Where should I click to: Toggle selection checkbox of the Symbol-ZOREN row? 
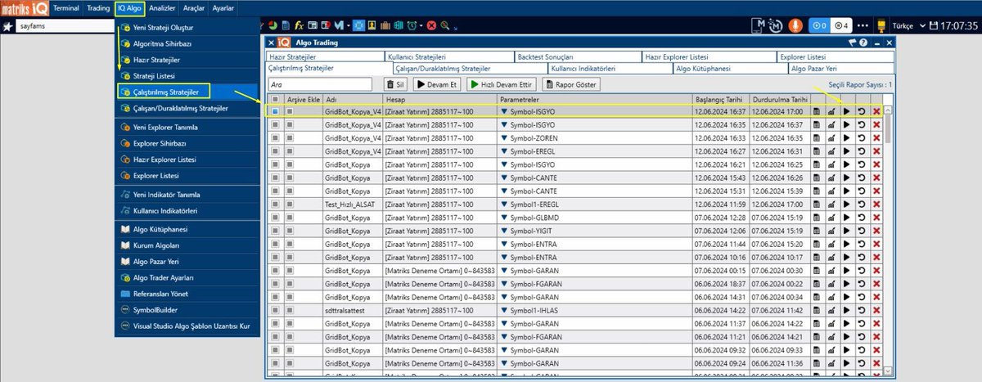tap(275, 137)
